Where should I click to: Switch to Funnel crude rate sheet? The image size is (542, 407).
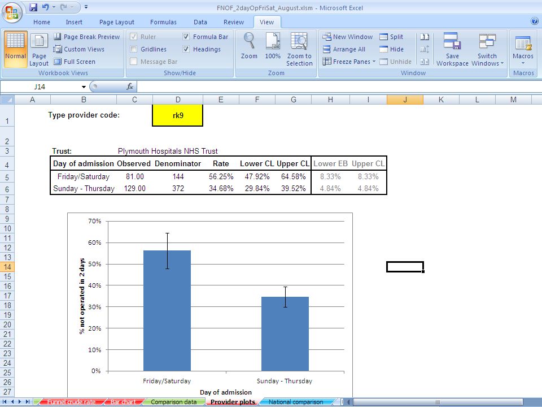71,402
